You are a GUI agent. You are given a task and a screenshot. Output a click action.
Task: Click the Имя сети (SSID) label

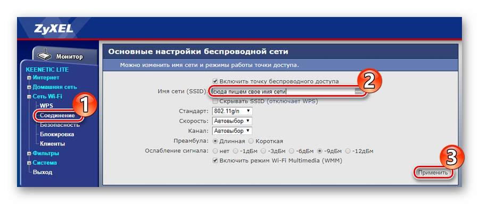[x=183, y=91]
